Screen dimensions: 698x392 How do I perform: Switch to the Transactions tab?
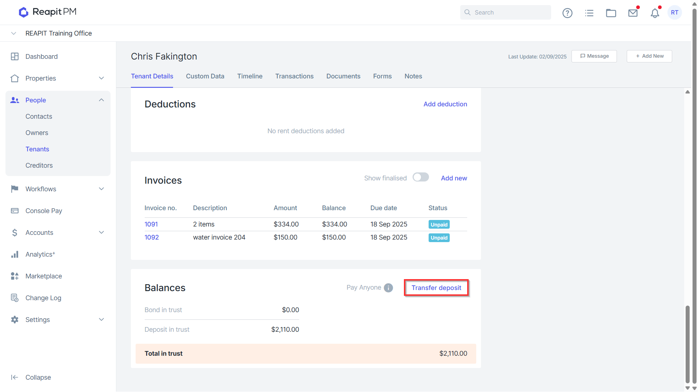click(x=294, y=76)
